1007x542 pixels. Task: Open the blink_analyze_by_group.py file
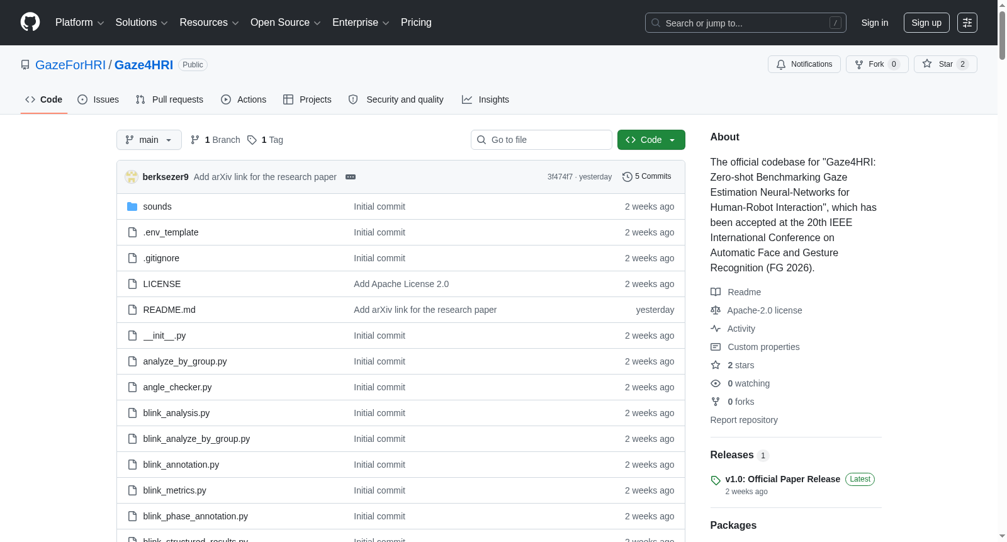(x=196, y=439)
